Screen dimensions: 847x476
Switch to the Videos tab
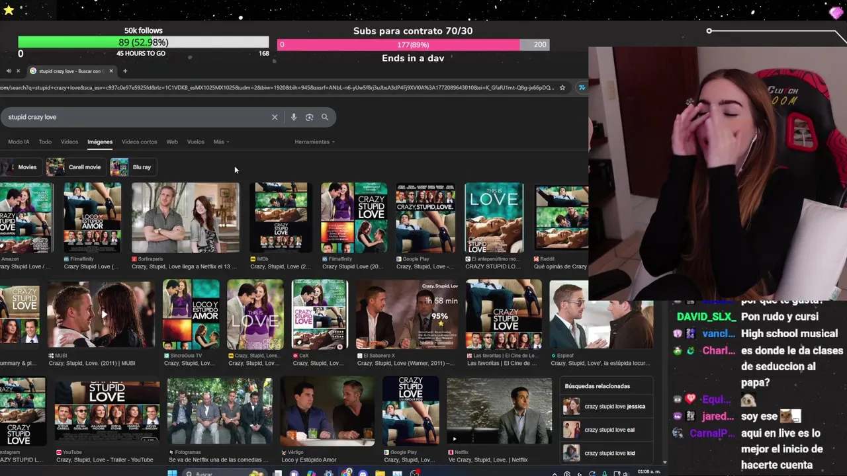(x=69, y=141)
